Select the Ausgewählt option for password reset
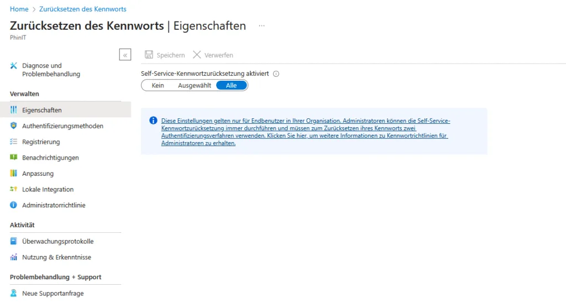 coord(194,86)
